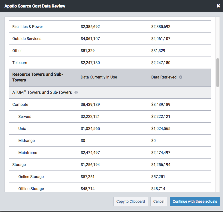Click Other in-use value $81,329

88,51
